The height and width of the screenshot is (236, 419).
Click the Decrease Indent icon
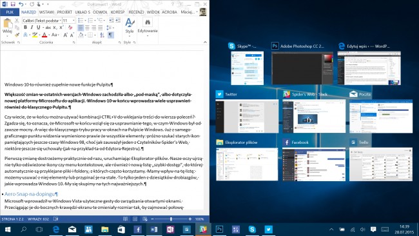click(111, 21)
